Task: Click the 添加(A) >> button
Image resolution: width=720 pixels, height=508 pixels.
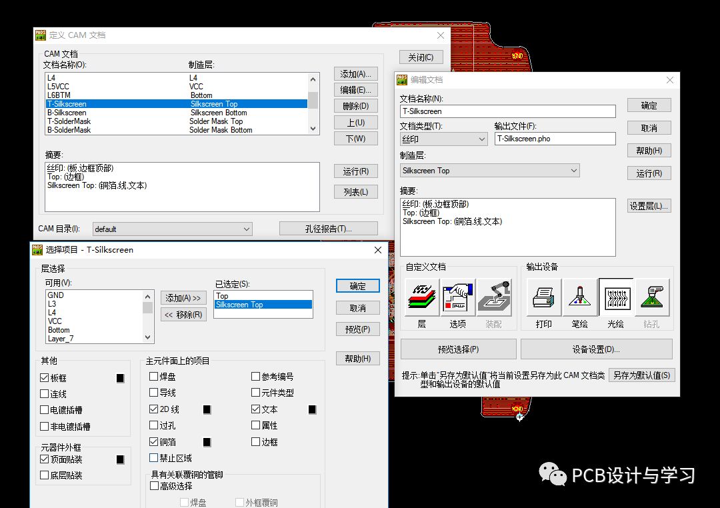Action: [183, 298]
